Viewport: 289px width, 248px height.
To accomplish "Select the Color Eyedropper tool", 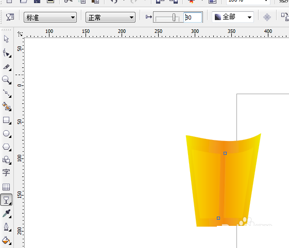I will coord(7,214).
